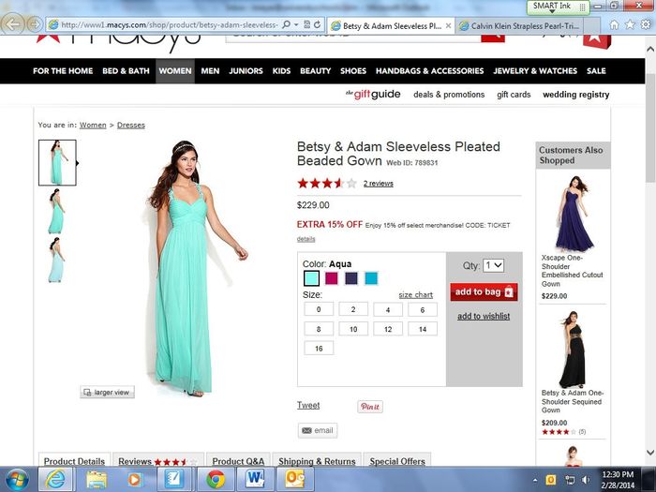Go to Dresses breadcrumb link
Image resolution: width=656 pixels, height=492 pixels.
point(131,125)
